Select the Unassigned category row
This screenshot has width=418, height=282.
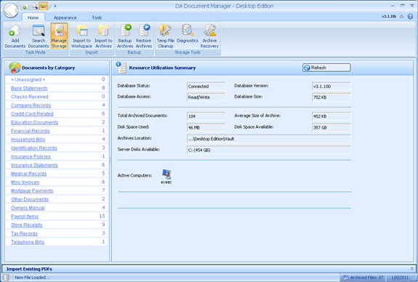tap(57, 79)
